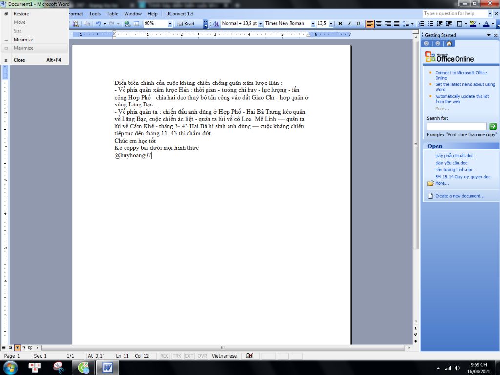Expand the font size 13,5 dropdown
This screenshot has width=500, height=375.
click(x=331, y=23)
